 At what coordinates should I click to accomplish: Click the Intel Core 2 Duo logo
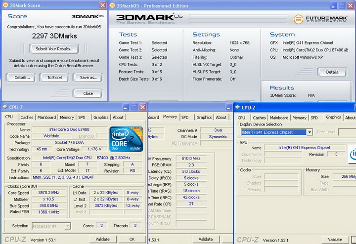coord(126,139)
